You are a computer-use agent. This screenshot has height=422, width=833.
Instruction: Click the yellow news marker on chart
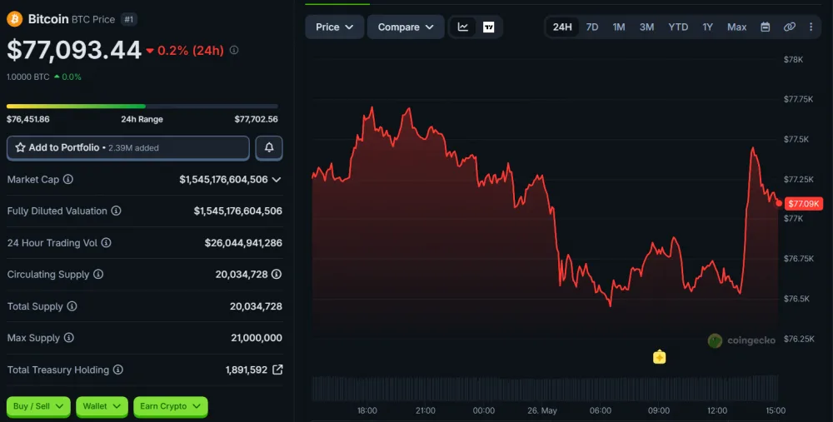pos(659,357)
